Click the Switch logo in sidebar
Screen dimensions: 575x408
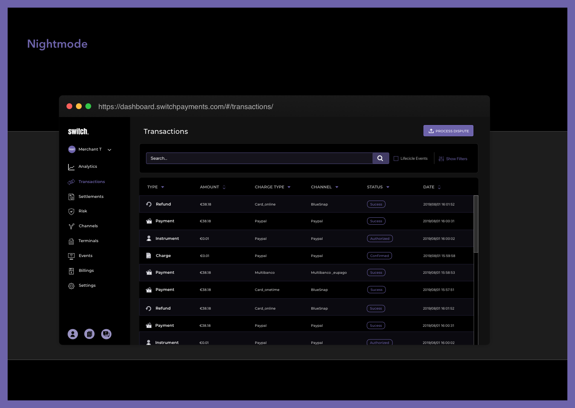click(x=78, y=132)
